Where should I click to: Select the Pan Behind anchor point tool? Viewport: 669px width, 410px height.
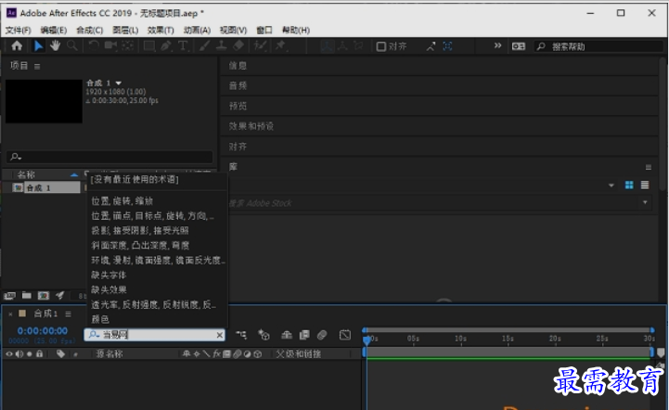(127, 45)
